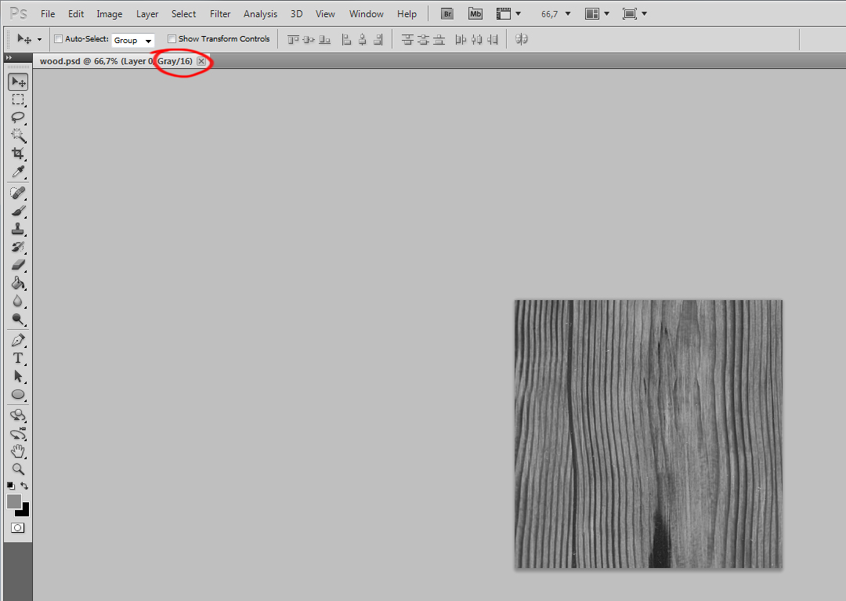Distribute top edges of layers

[x=407, y=39]
